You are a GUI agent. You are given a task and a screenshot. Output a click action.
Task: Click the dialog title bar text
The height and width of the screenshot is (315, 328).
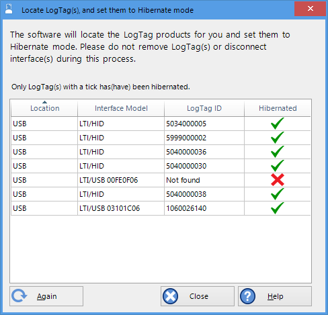click(x=108, y=10)
